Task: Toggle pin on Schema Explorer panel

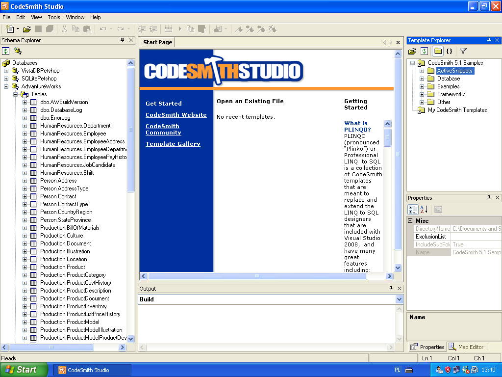Action: (x=122, y=40)
